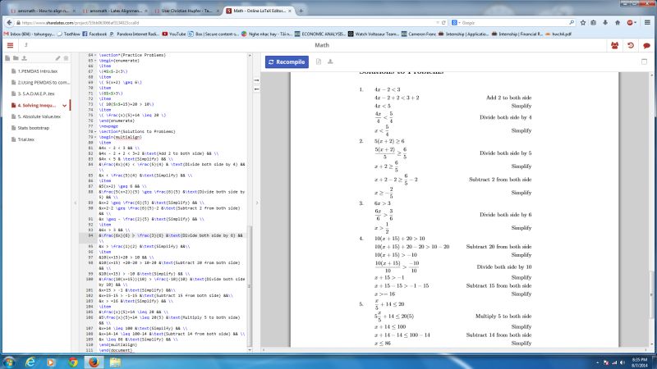Viewport: 657px width, 369px height.
Task: Rename the selected file with pencil icon
Action: coord(57,58)
